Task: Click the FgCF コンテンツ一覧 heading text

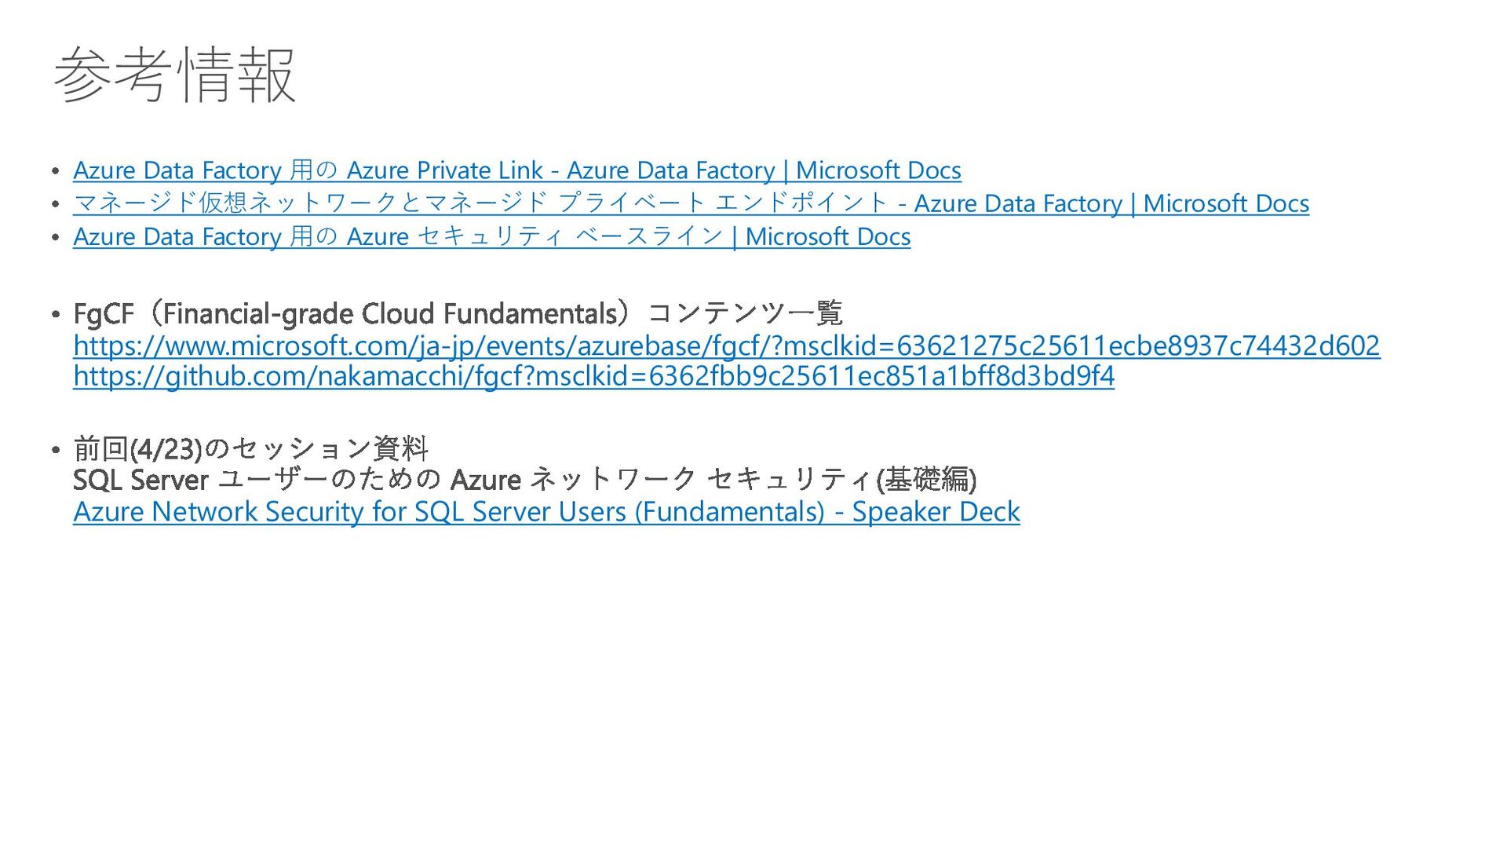Action: click(458, 313)
